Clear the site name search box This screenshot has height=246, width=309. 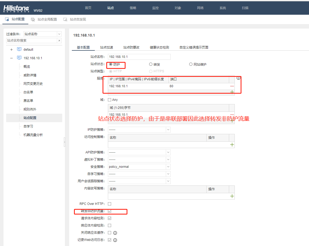[59, 41]
